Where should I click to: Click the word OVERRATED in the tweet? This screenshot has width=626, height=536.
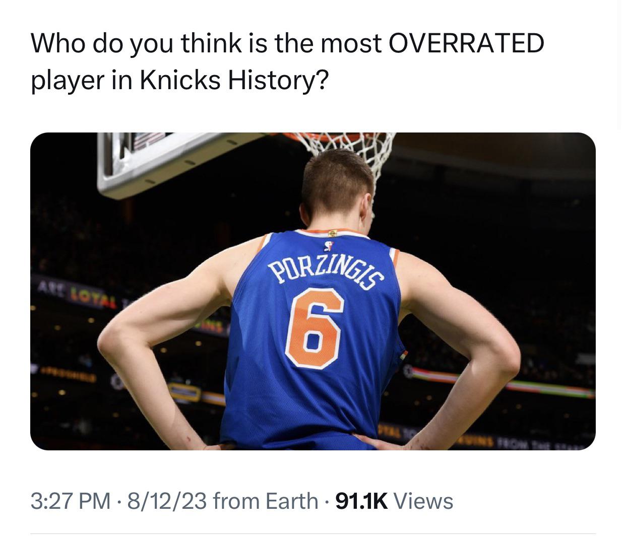pos(466,43)
